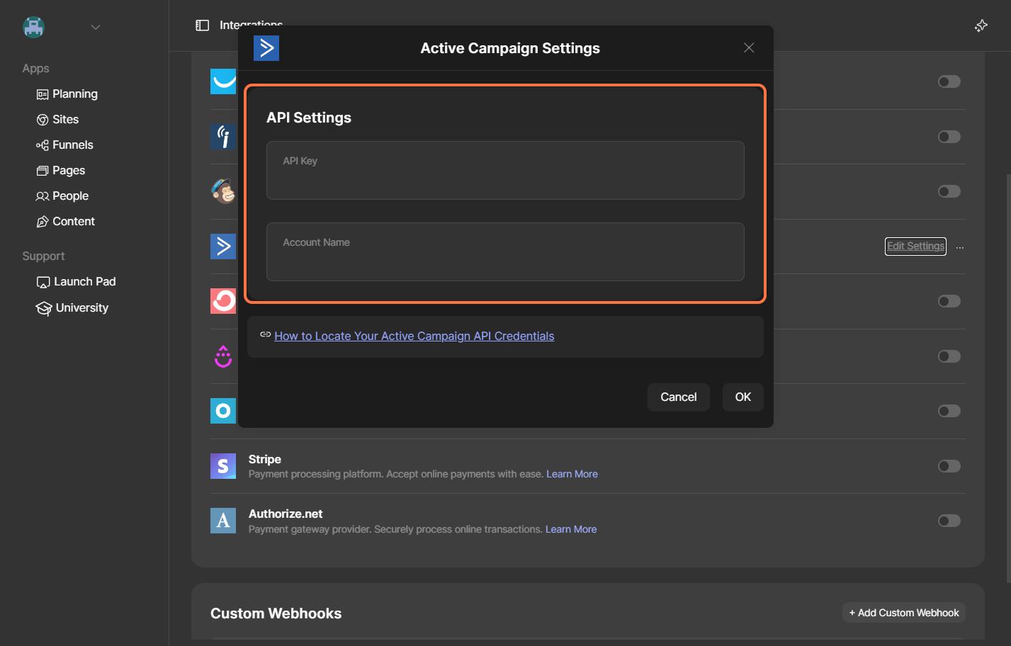Select the Stripe integration name
Viewport: 1011px width, 646px height.
[265, 459]
